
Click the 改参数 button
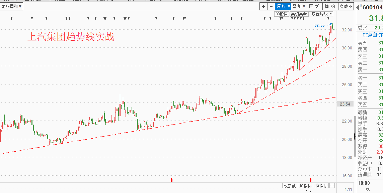pyautogui.click(x=290, y=186)
